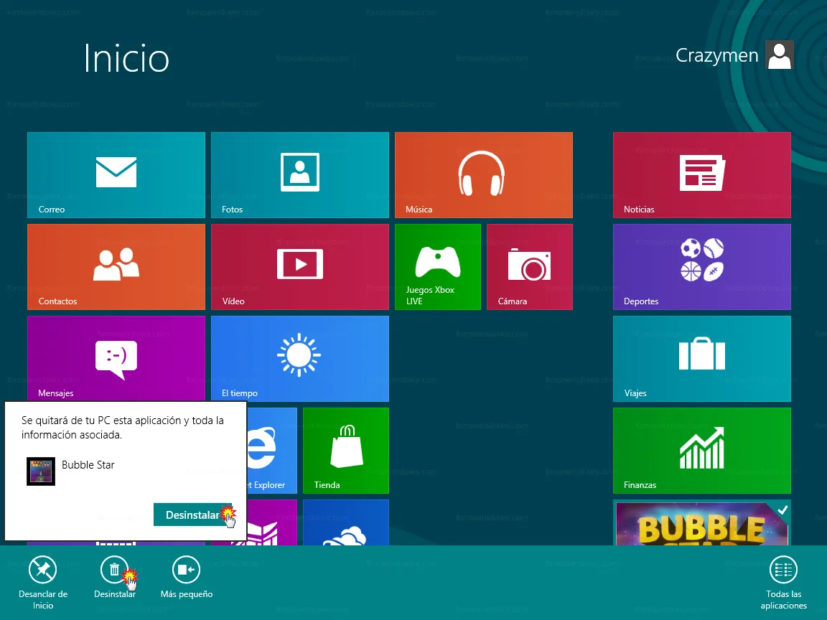Screen dimensions: 827x620
Task: Toggle the checkmark on Bubble Star tile
Action: click(x=782, y=509)
